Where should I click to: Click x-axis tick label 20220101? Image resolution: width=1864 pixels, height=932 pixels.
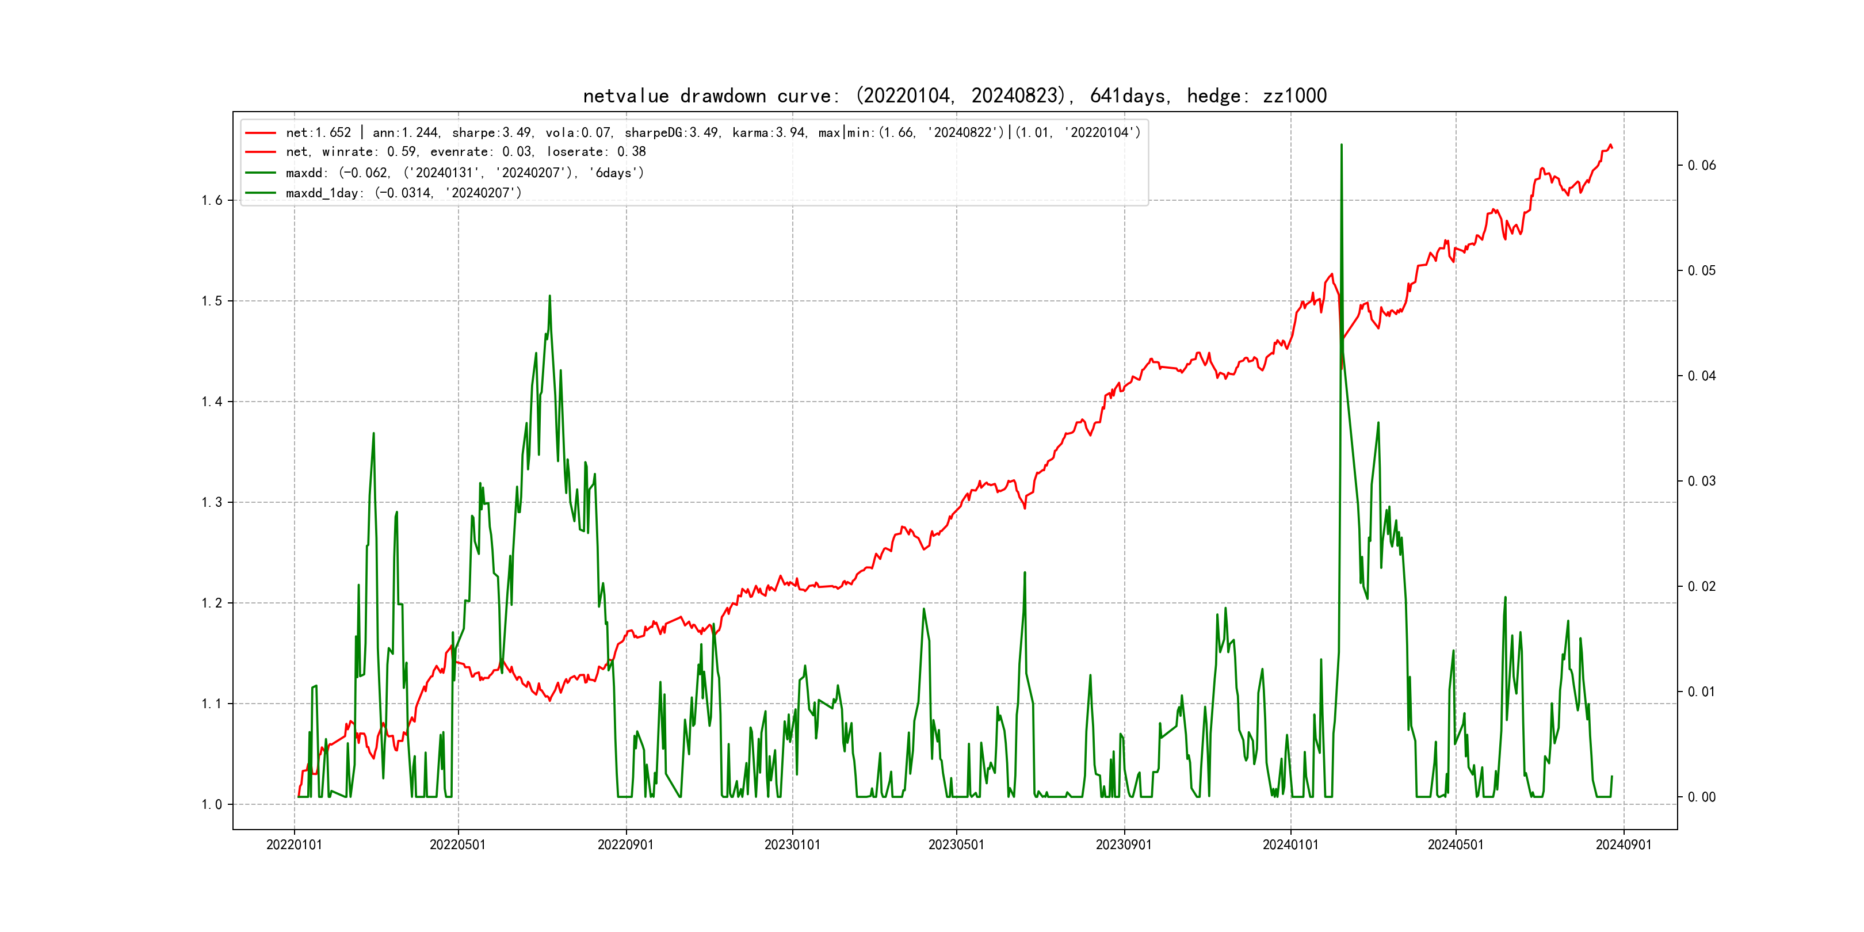[x=294, y=845]
